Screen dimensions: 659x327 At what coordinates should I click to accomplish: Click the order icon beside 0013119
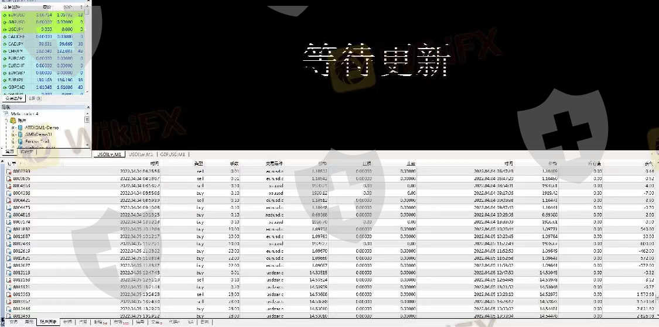(x=9, y=273)
